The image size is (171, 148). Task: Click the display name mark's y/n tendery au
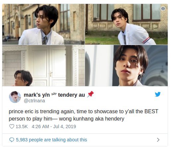point(54,95)
